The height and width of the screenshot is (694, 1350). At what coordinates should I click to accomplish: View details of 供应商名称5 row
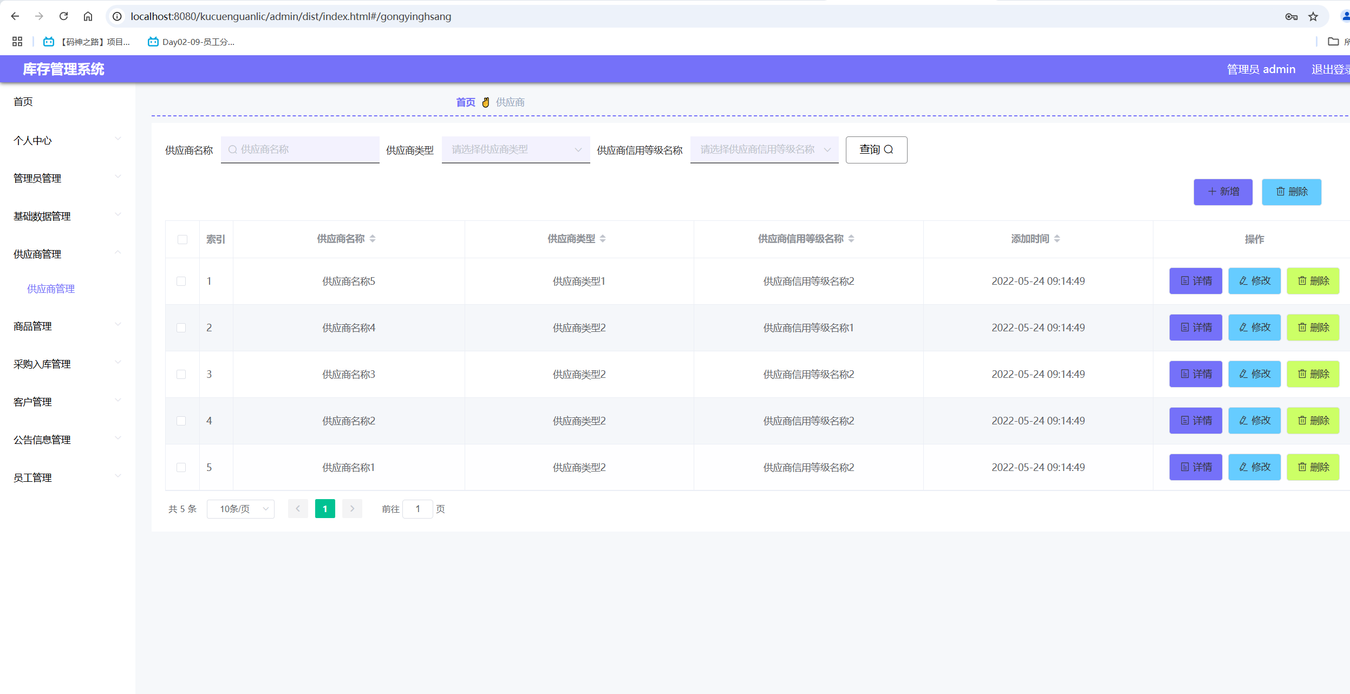click(x=1196, y=281)
